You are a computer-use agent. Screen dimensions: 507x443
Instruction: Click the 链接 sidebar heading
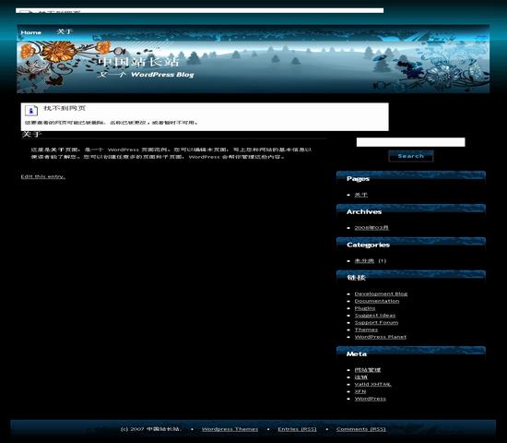(x=357, y=278)
